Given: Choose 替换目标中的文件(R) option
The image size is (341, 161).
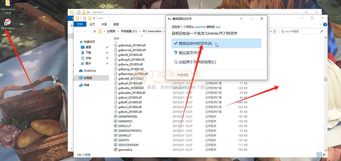Looking at the screenshot, I should coord(192,43).
